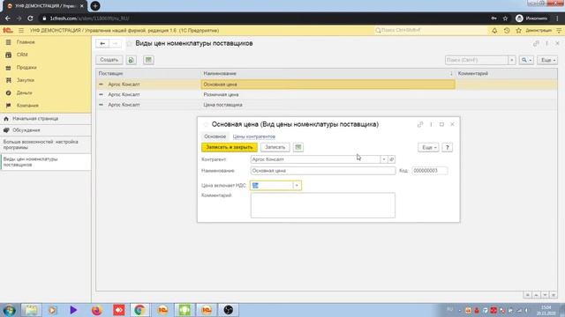Click the Код input field
The width and height of the screenshot is (565, 317).
point(430,171)
